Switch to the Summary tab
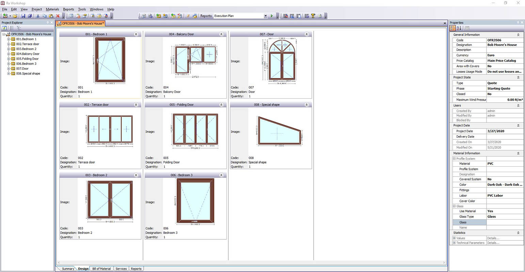The height and width of the screenshot is (272, 525). [68, 269]
